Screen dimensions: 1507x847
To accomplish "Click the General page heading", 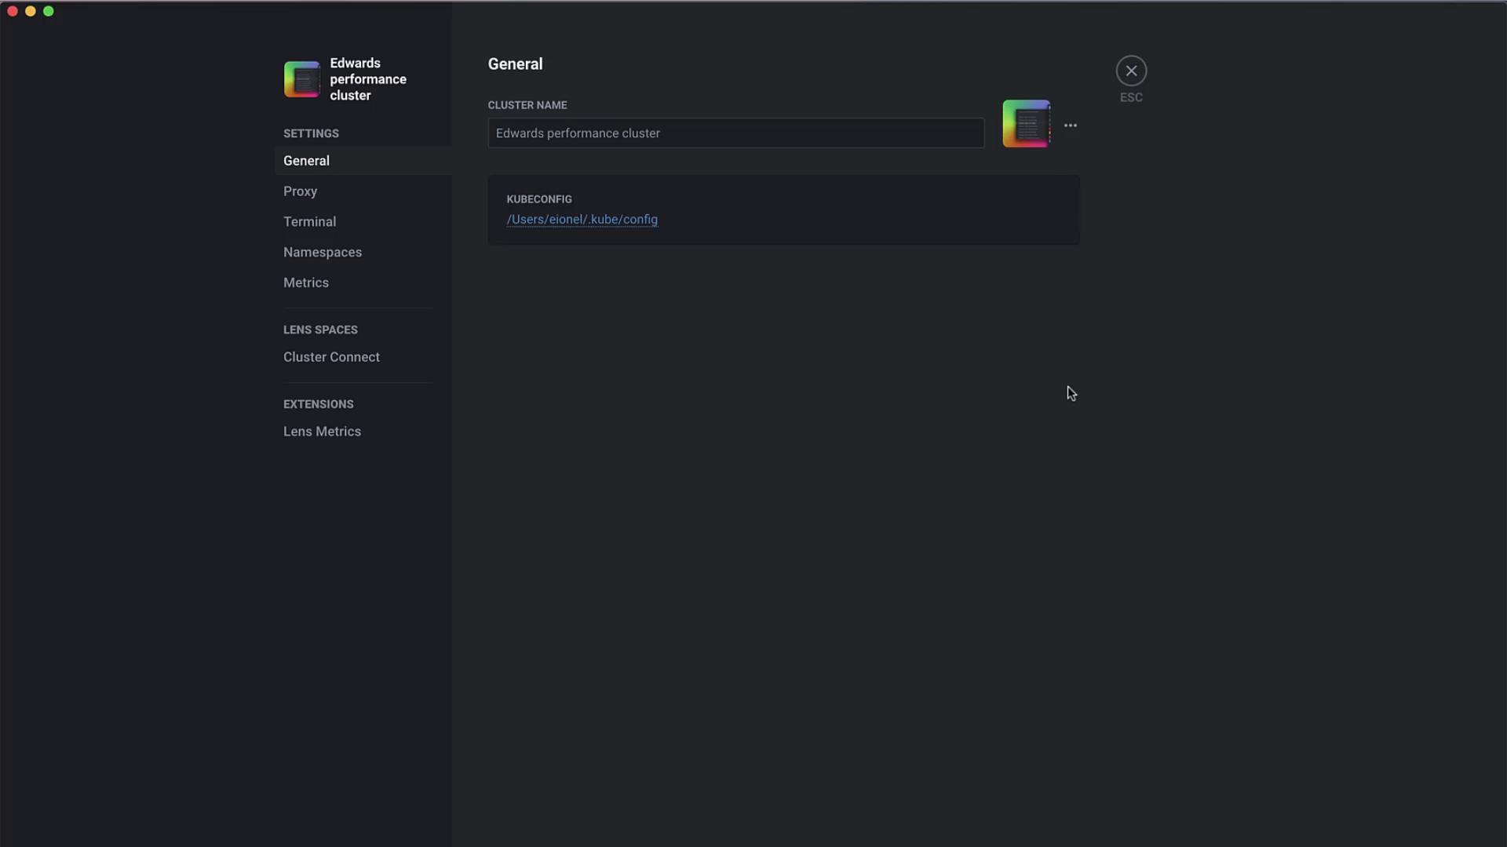I will click(x=515, y=64).
